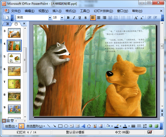Open the 编辑(E) menu
This screenshot has height=137, width=166.
30,11
